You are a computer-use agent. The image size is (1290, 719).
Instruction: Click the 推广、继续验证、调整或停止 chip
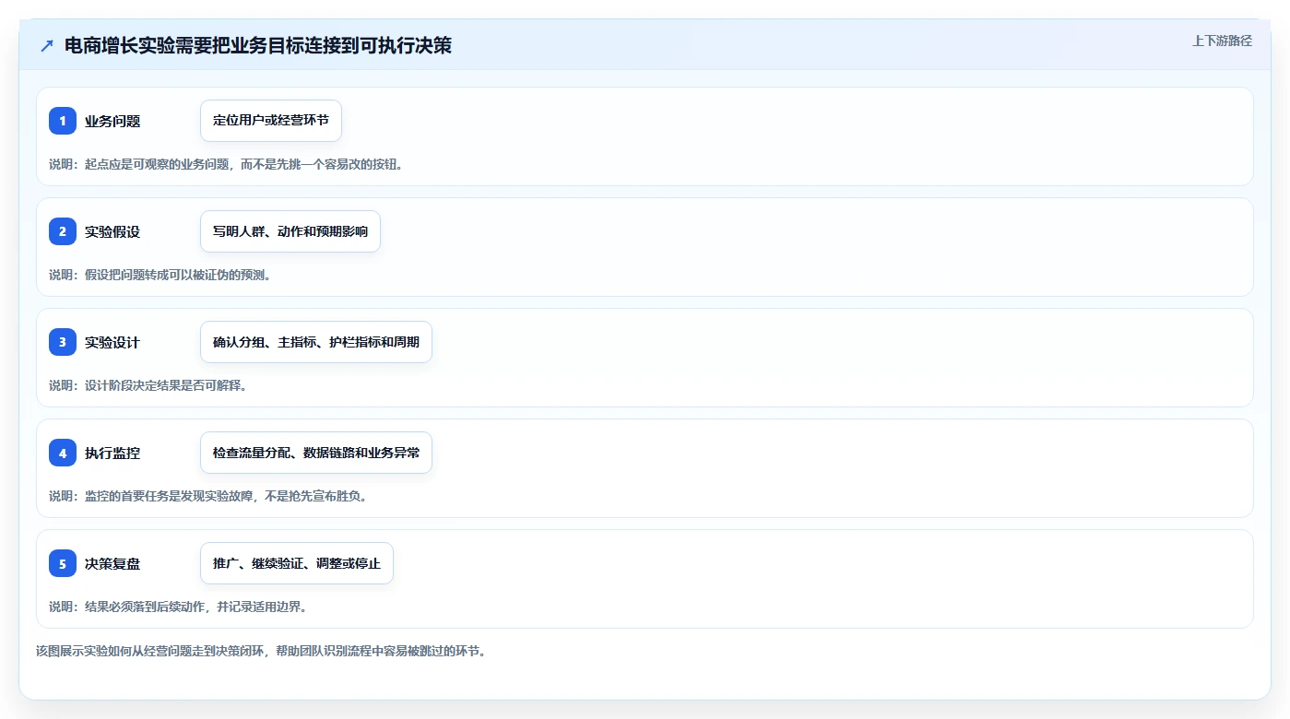(297, 563)
